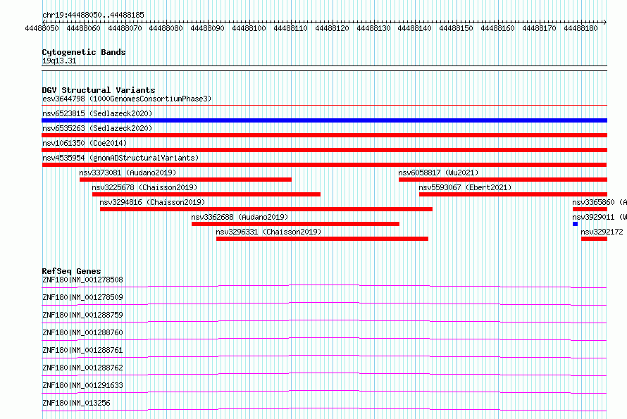Click the RefSeq Genes track title
This screenshot has width=627, height=419.
pyautogui.click(x=71, y=271)
